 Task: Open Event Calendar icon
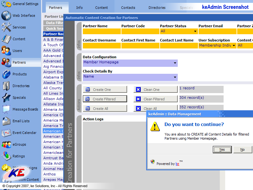click(x=6, y=133)
